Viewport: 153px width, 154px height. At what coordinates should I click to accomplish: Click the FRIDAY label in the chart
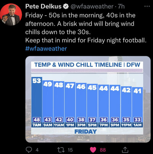tap(86, 131)
